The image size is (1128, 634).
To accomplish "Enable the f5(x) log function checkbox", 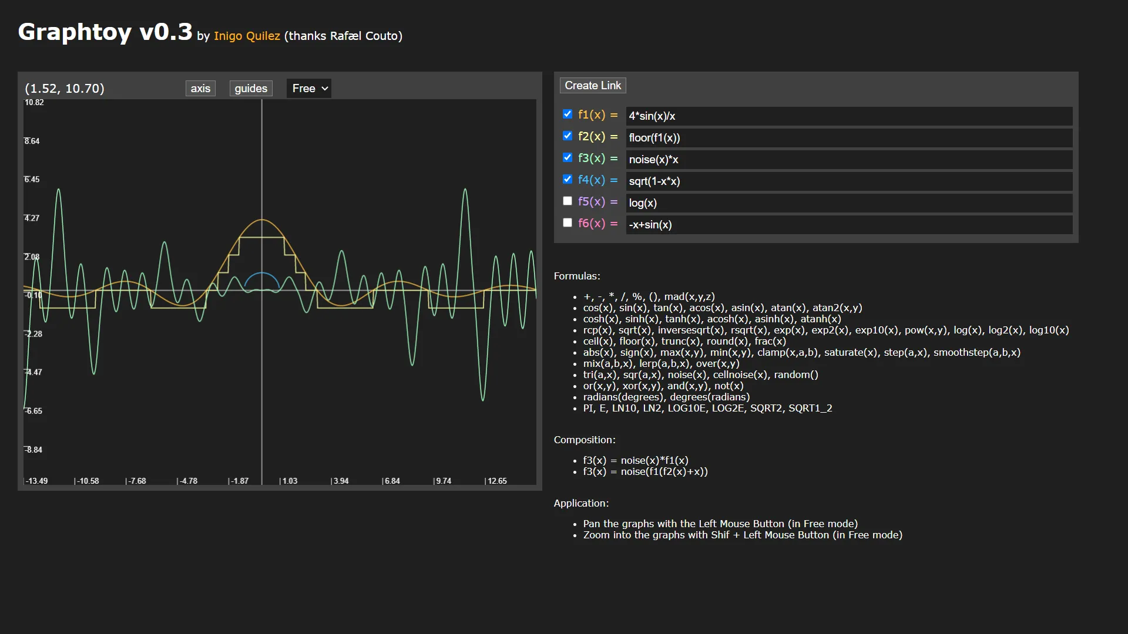I will (x=568, y=201).
